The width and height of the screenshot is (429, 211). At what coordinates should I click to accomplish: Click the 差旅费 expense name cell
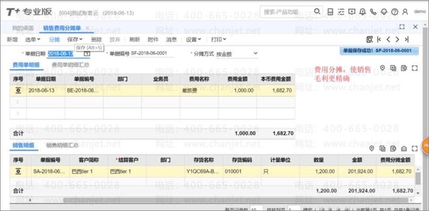point(199,90)
